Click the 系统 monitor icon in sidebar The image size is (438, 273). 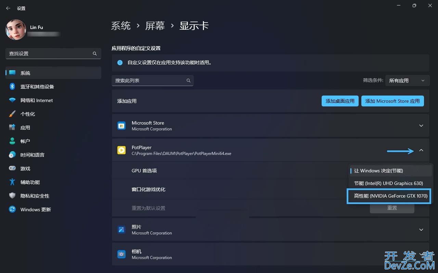click(x=12, y=73)
